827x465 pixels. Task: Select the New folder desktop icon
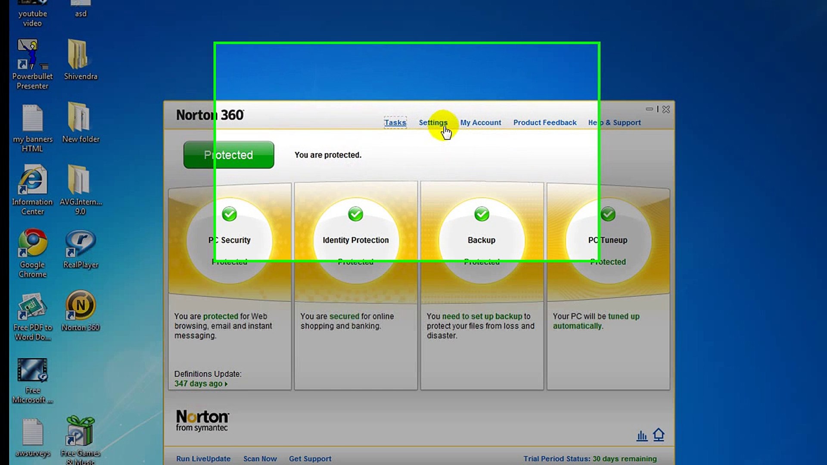[x=81, y=122]
